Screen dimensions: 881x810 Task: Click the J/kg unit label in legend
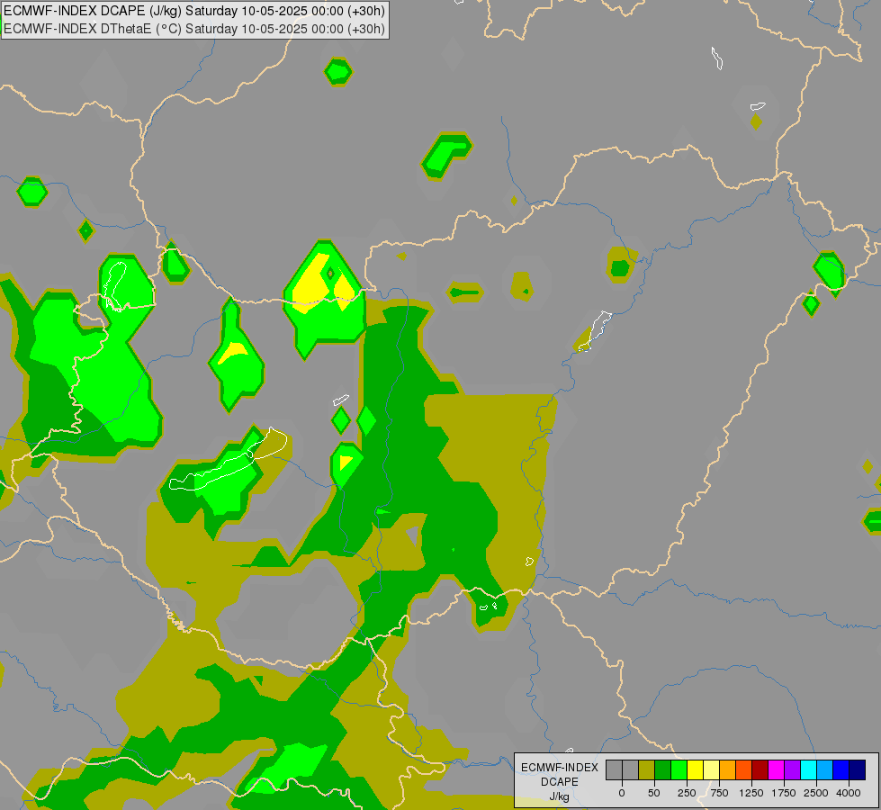click(560, 796)
